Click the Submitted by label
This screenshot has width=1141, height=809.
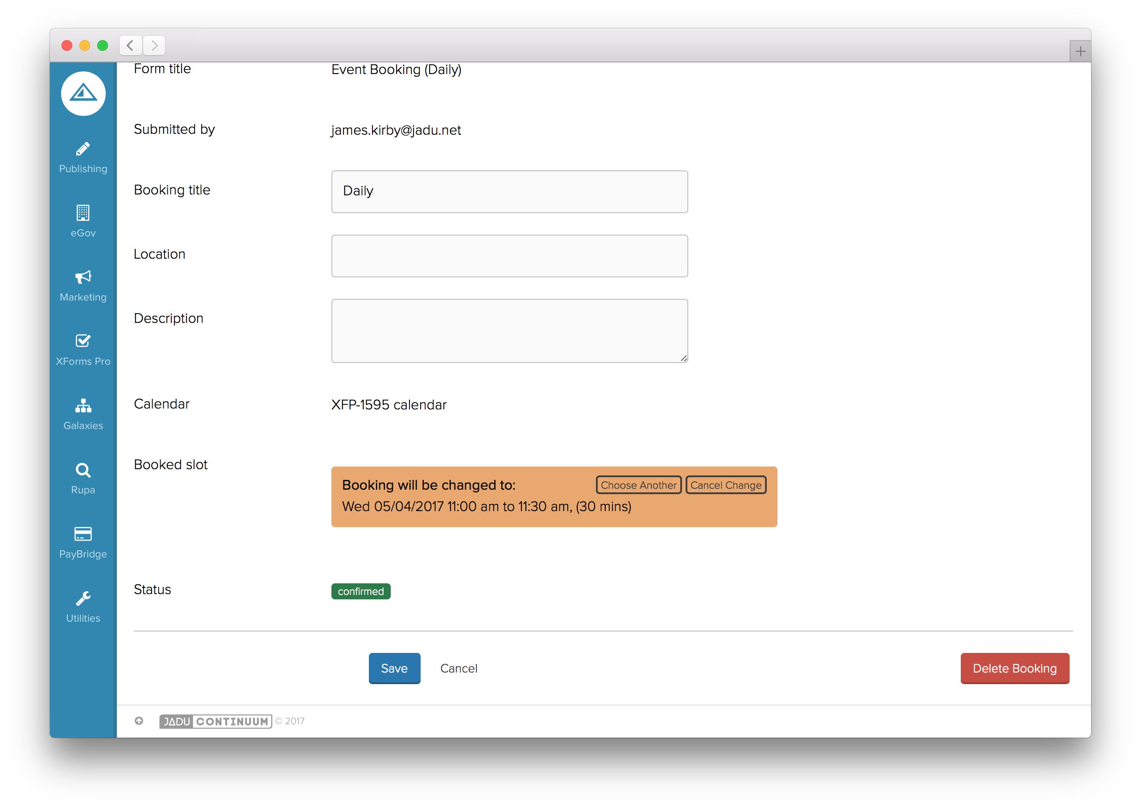174,129
